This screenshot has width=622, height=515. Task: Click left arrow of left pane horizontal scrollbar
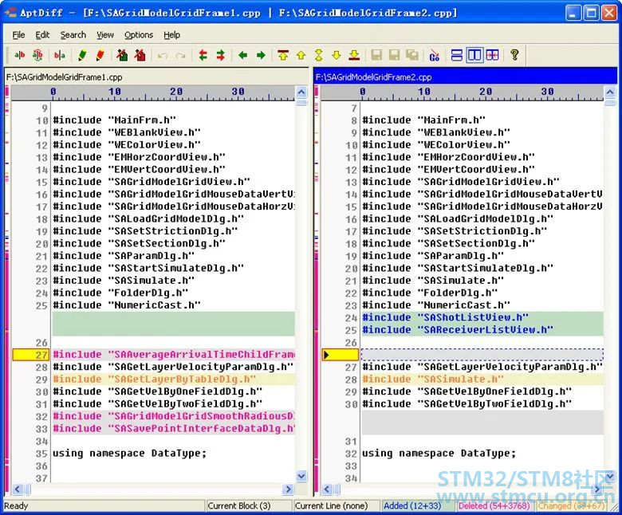[18, 489]
